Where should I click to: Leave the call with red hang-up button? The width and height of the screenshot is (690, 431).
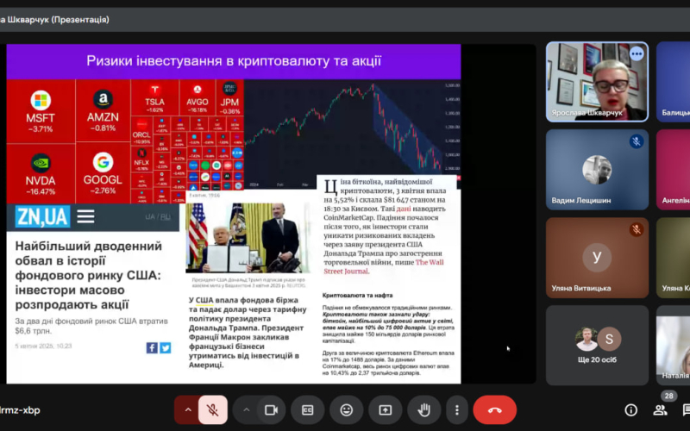(x=494, y=410)
